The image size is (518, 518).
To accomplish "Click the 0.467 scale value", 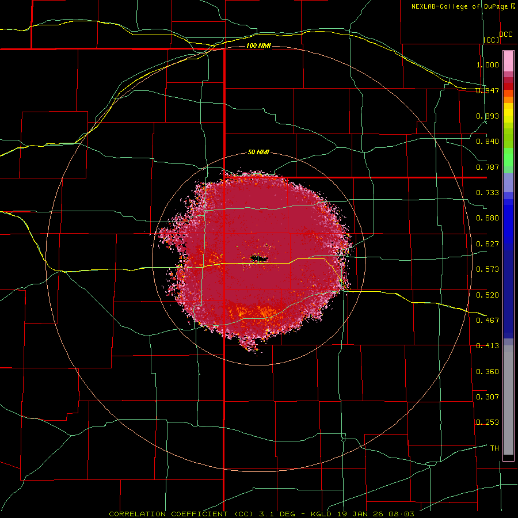I will click(x=487, y=321).
